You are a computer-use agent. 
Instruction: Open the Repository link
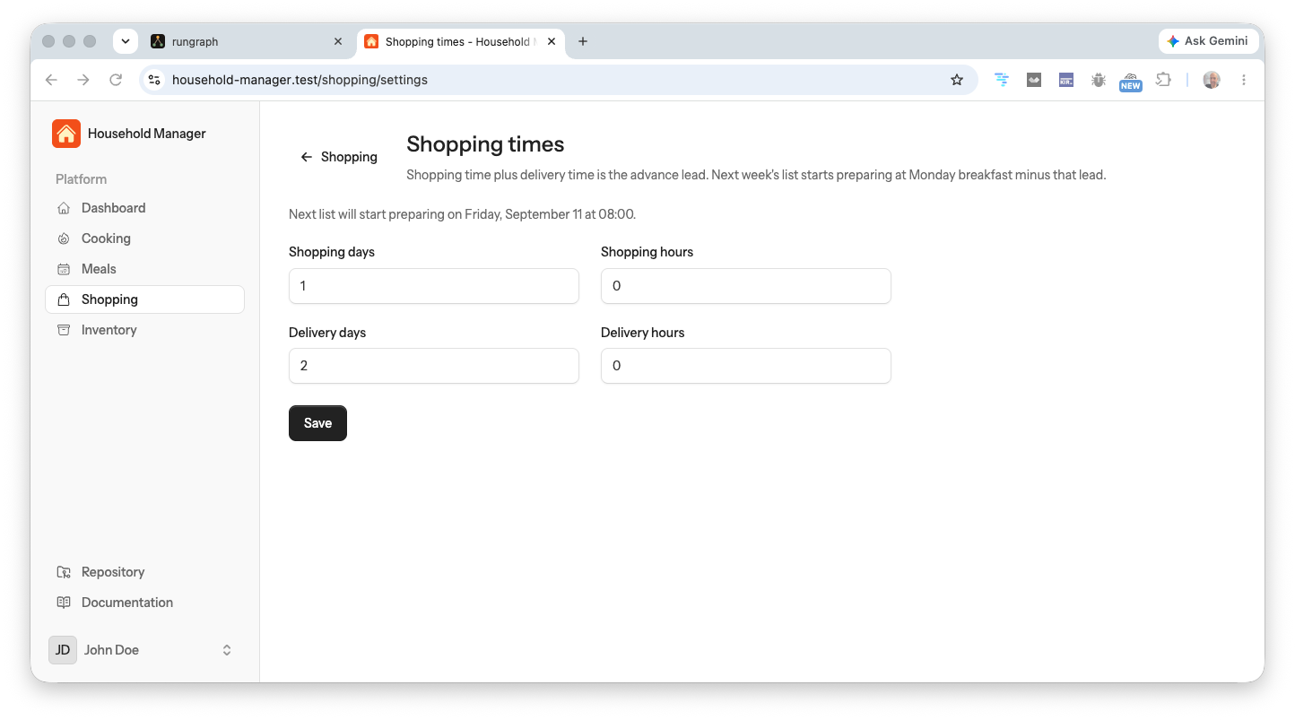pyautogui.click(x=144, y=572)
